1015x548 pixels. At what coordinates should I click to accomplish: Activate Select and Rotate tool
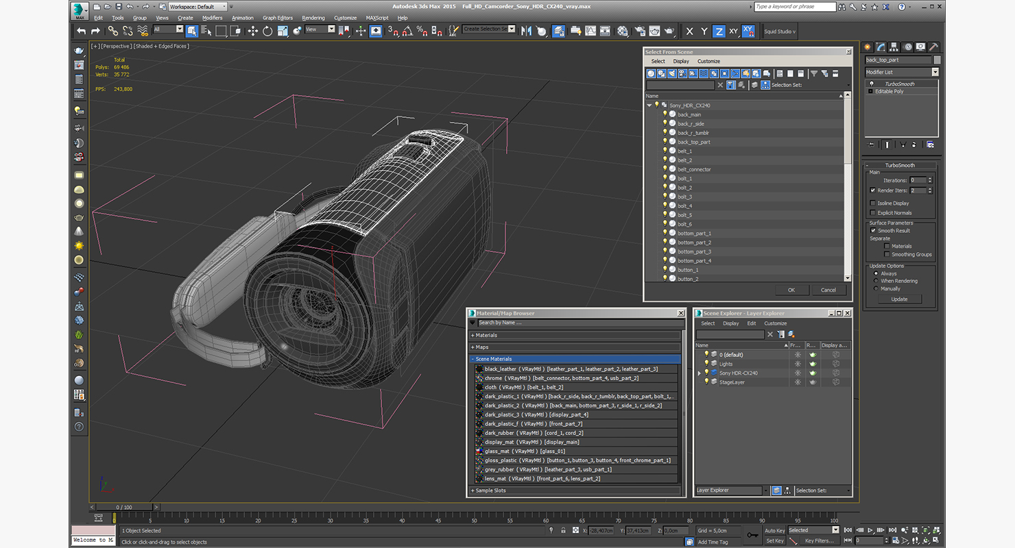tap(267, 31)
